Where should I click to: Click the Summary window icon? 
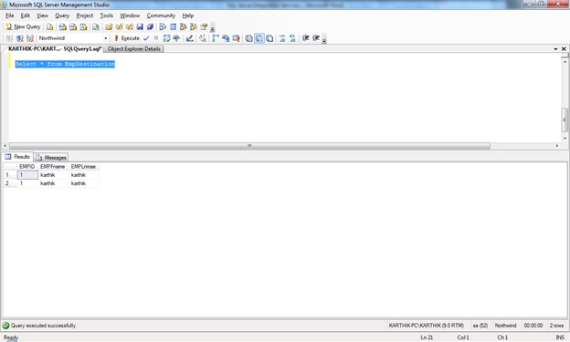click(x=173, y=26)
